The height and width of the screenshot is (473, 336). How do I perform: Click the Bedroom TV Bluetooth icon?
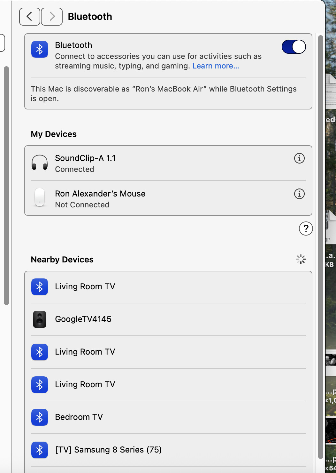point(40,417)
